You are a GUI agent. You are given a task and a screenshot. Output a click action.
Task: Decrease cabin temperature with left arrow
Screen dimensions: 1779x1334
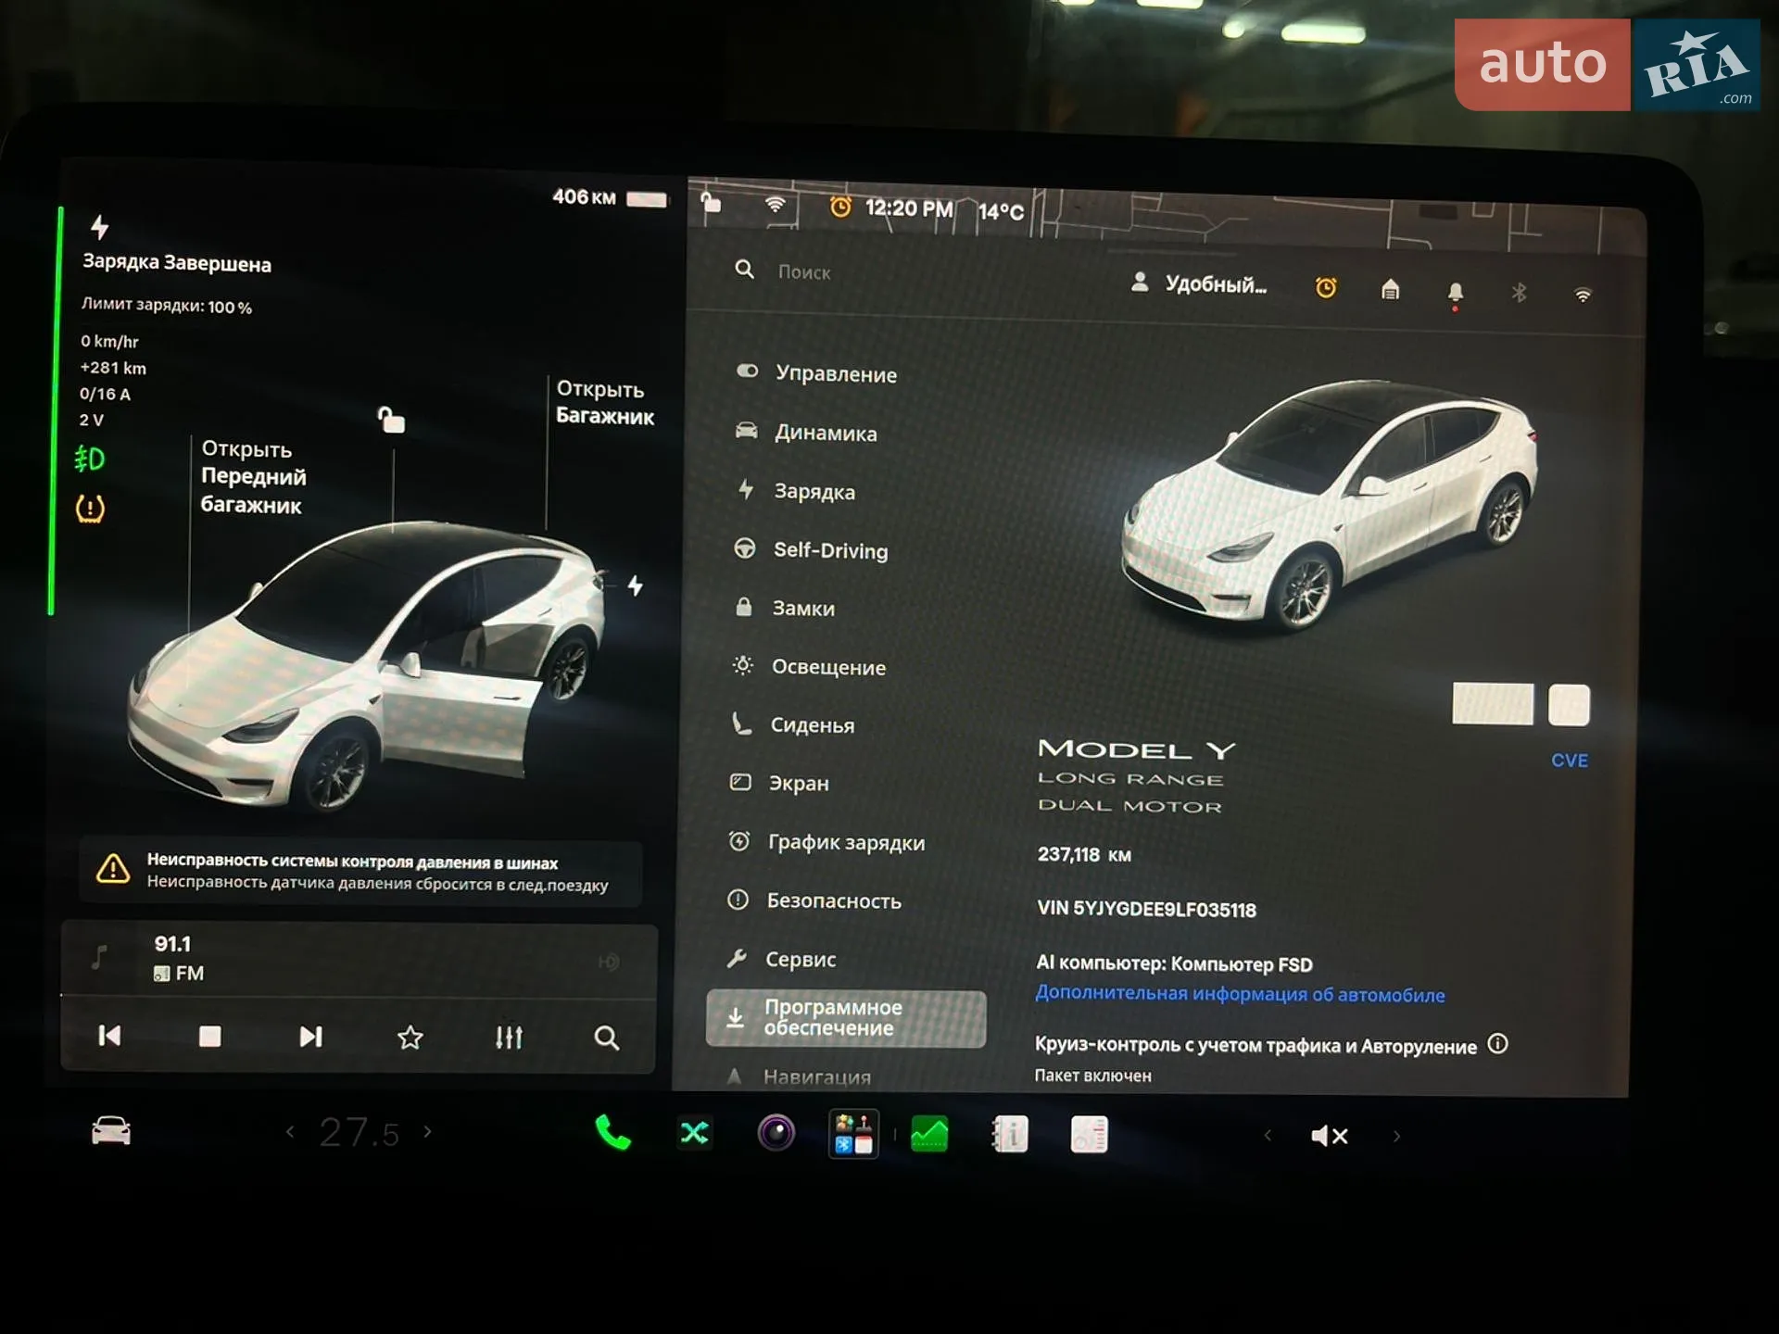pos(290,1131)
